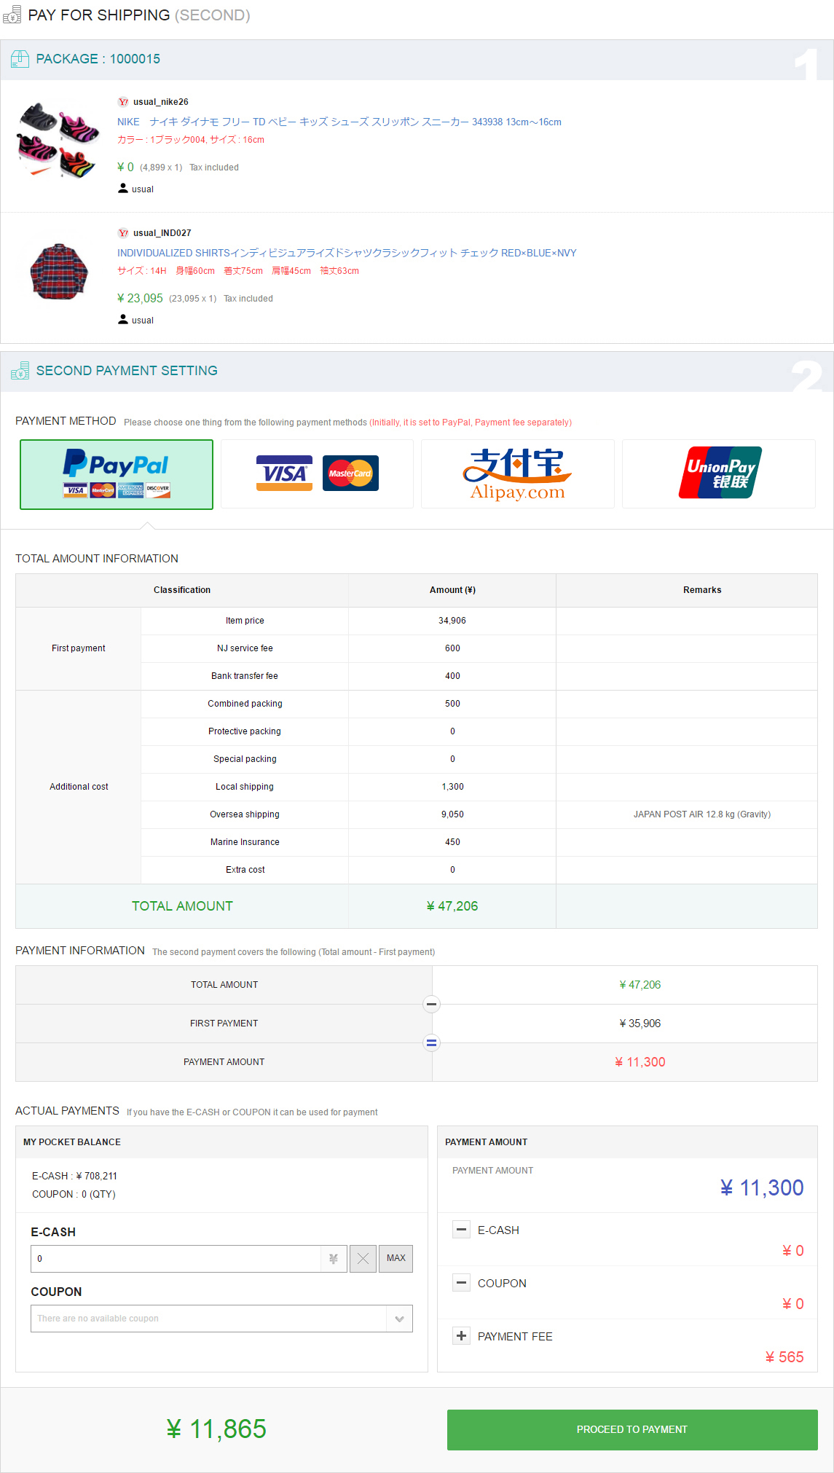Click the package box icon beside PACKAGE 1000015

20,59
